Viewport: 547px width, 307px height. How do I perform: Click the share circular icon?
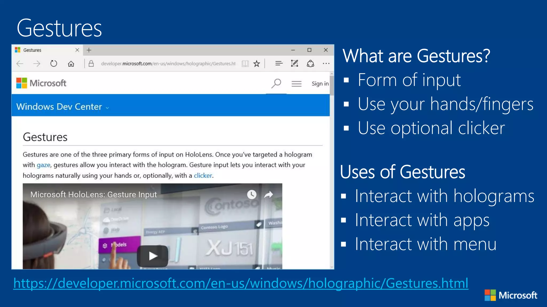[310, 63]
